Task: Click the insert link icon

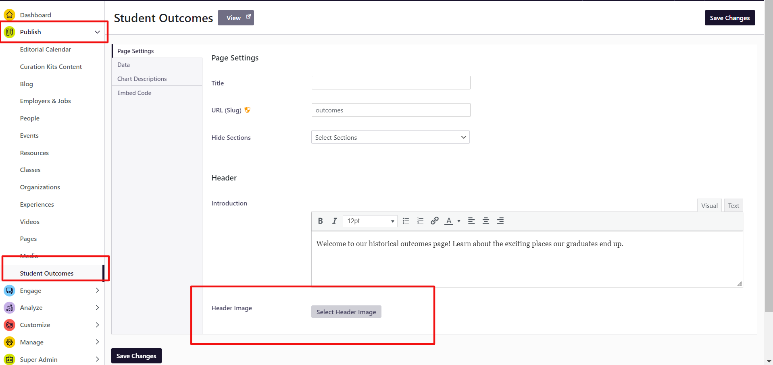Action: [x=434, y=221]
